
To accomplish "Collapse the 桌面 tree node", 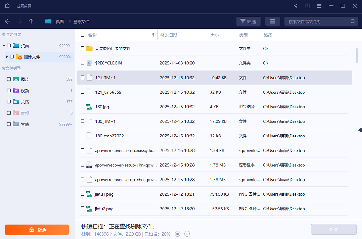I will (4, 46).
